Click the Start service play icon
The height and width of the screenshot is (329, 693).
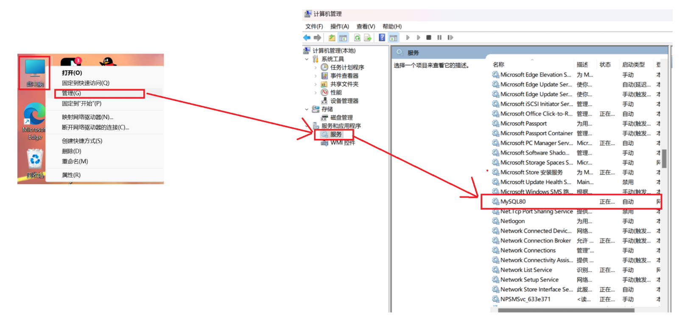408,38
